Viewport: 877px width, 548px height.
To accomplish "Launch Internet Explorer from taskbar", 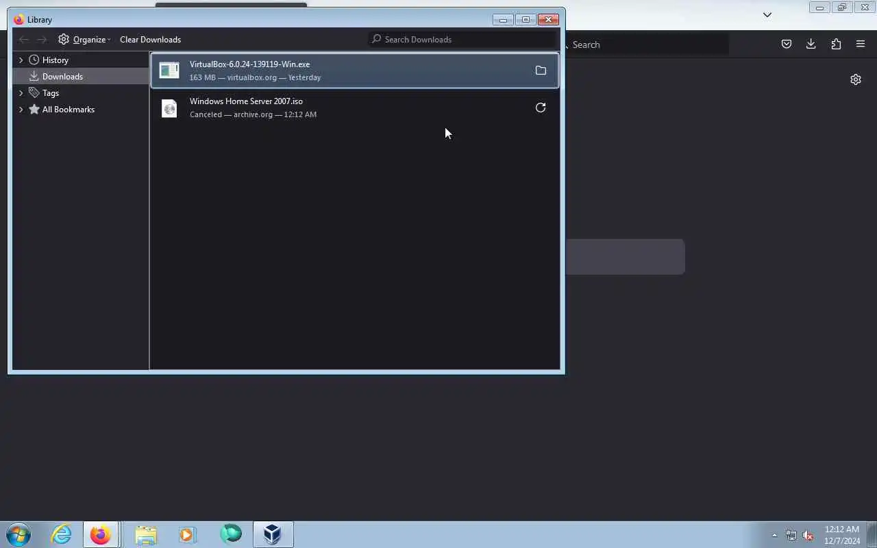I will (x=61, y=534).
